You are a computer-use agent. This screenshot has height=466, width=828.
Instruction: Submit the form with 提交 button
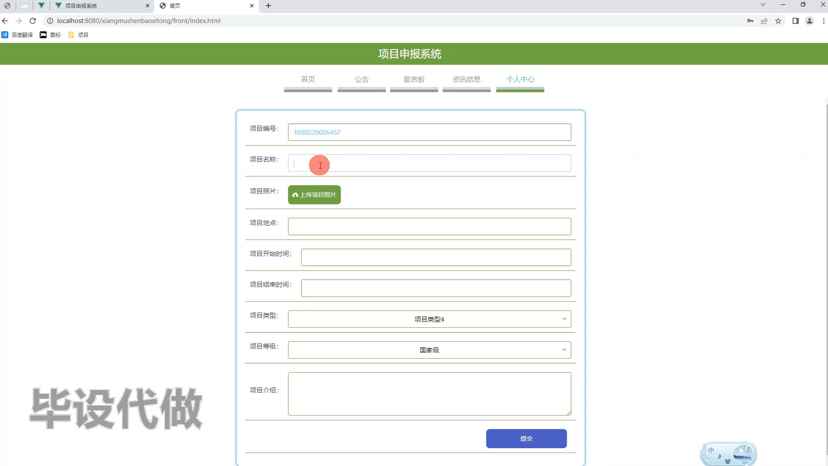(x=526, y=439)
